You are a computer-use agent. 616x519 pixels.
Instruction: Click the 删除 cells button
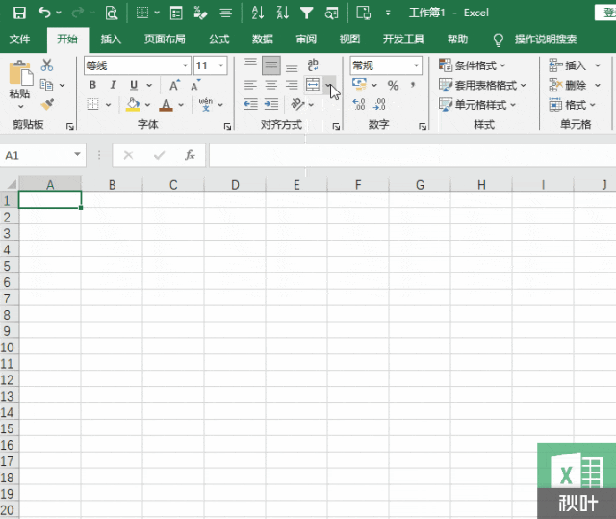pyautogui.click(x=568, y=85)
